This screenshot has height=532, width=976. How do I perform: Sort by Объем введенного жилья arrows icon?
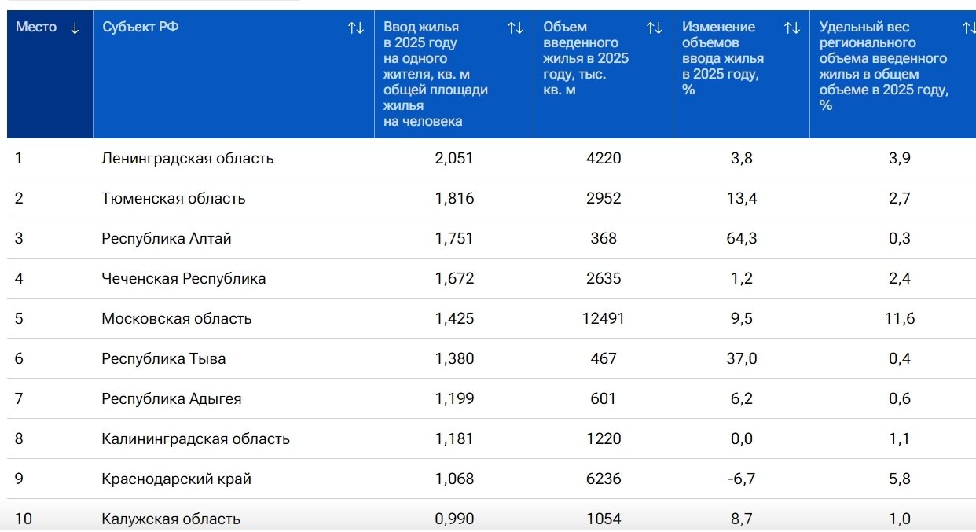tap(655, 28)
